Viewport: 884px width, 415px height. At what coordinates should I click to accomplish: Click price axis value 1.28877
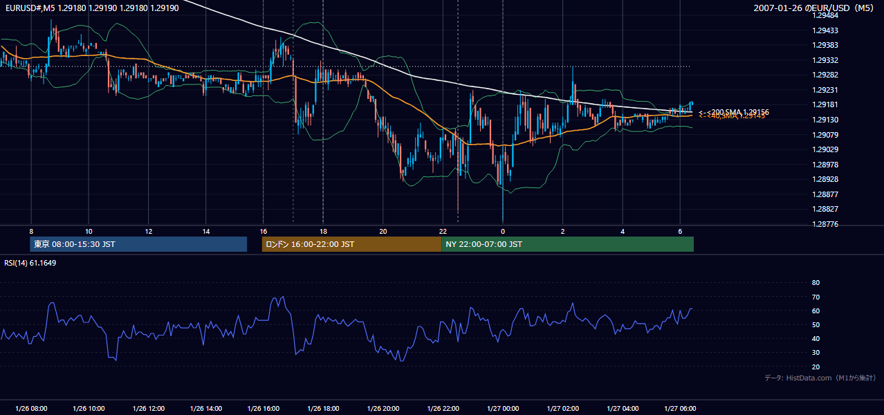825,194
